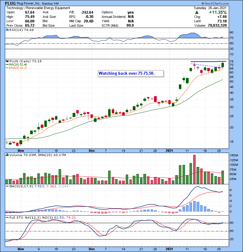Click the Full STO legend icon

[7, 217]
